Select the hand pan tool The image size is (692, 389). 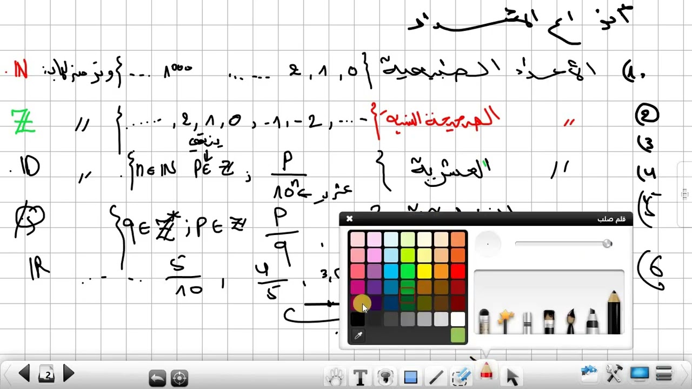click(335, 376)
